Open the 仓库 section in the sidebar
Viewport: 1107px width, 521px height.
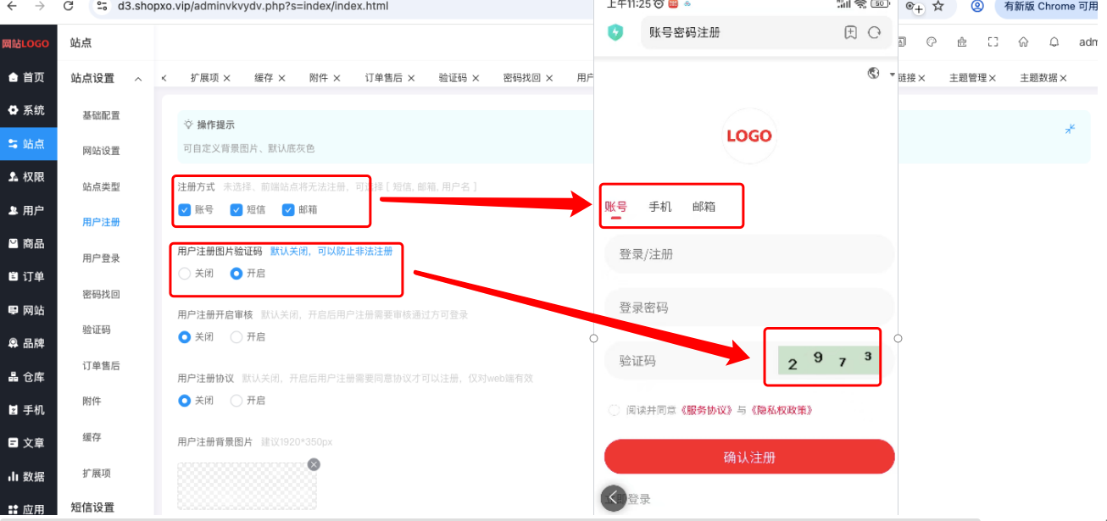(28, 376)
